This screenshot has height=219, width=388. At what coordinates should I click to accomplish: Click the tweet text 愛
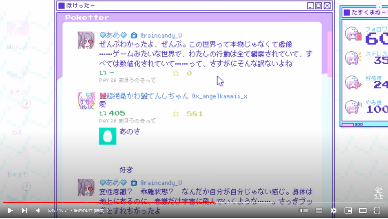[x=103, y=104]
